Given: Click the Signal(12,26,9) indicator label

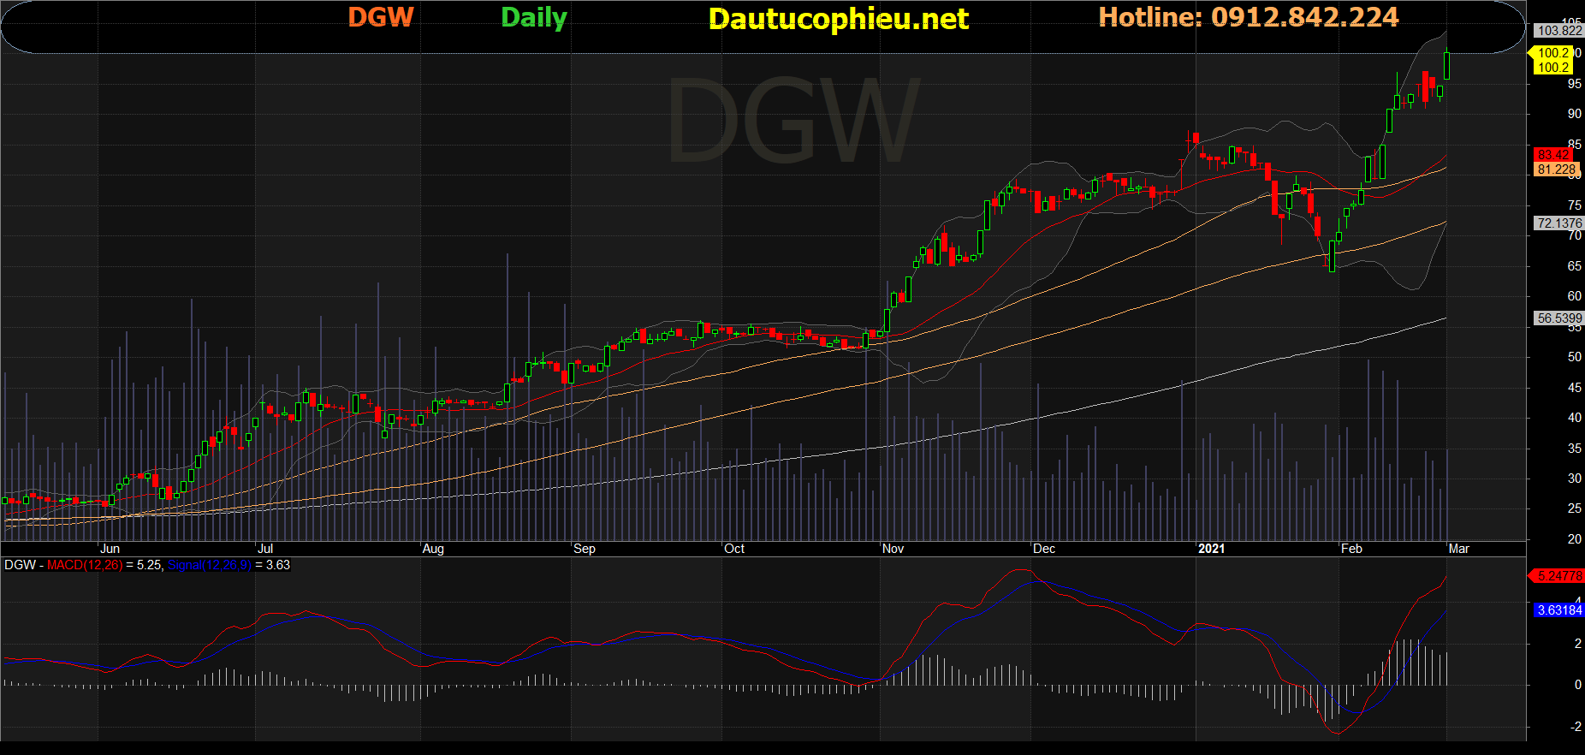Looking at the screenshot, I should coord(209,565).
